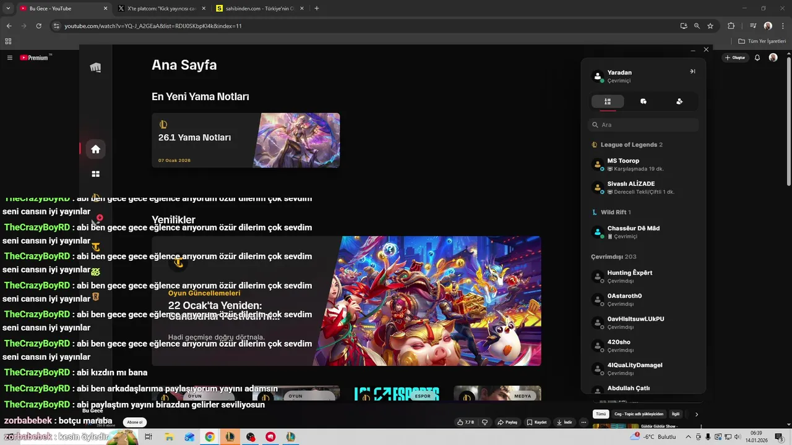Screen dimensions: 792x445
Task: Click the YouTube URL address bar
Action: 365,26
